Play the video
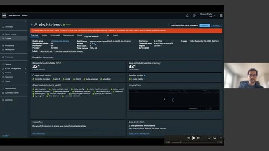 click(x=193, y=138)
